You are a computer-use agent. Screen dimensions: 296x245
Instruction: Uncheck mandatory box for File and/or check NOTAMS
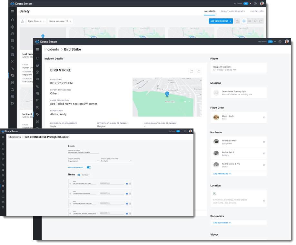click(127, 184)
